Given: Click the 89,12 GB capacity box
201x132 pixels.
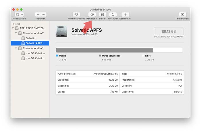Looking at the screenshot, I should click(x=169, y=31).
